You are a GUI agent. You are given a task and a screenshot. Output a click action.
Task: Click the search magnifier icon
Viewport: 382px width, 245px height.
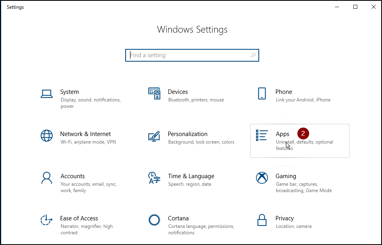click(253, 55)
